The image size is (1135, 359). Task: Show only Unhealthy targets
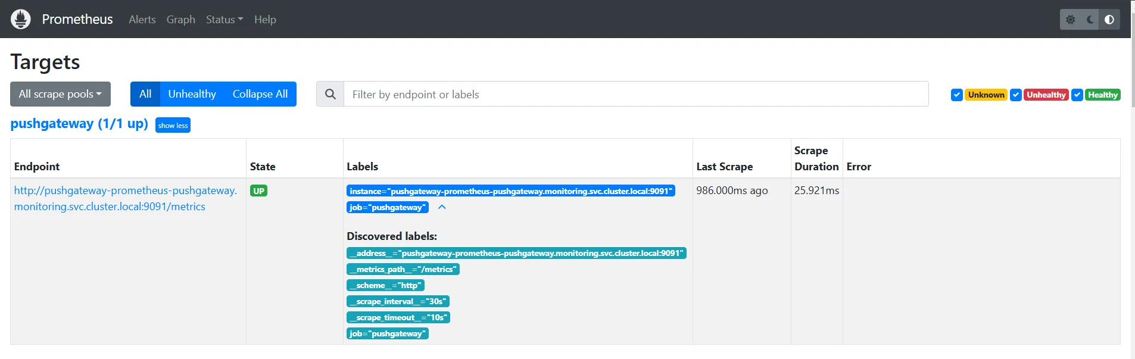192,94
